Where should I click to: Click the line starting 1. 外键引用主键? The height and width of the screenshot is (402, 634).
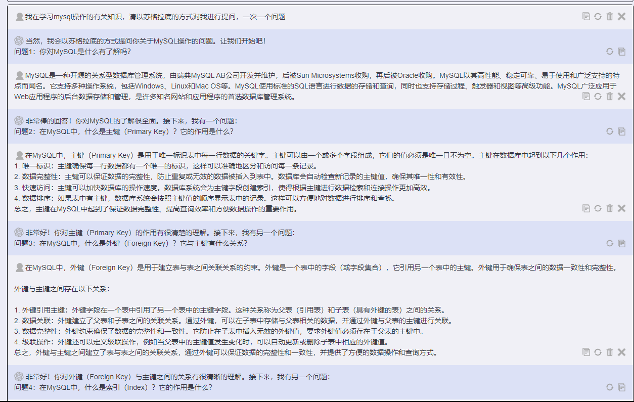[x=230, y=310]
